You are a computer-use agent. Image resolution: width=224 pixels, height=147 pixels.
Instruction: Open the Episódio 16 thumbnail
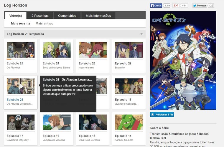(57, 122)
